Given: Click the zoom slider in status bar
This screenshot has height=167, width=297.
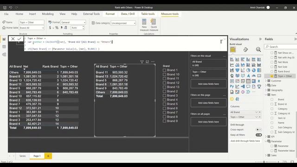Looking at the screenshot, I should click(x=264, y=162).
